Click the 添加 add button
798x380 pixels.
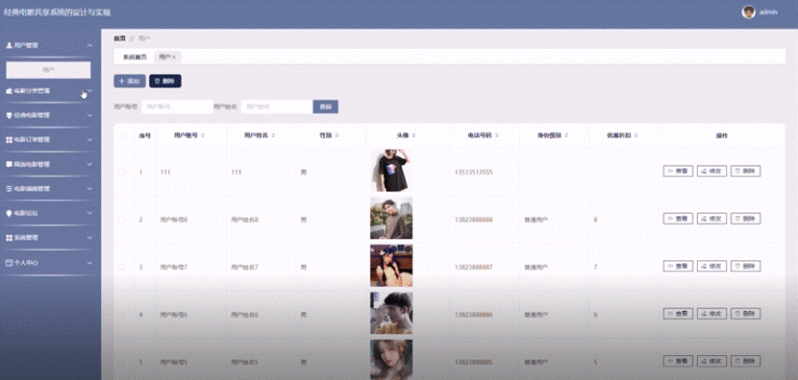pos(130,82)
